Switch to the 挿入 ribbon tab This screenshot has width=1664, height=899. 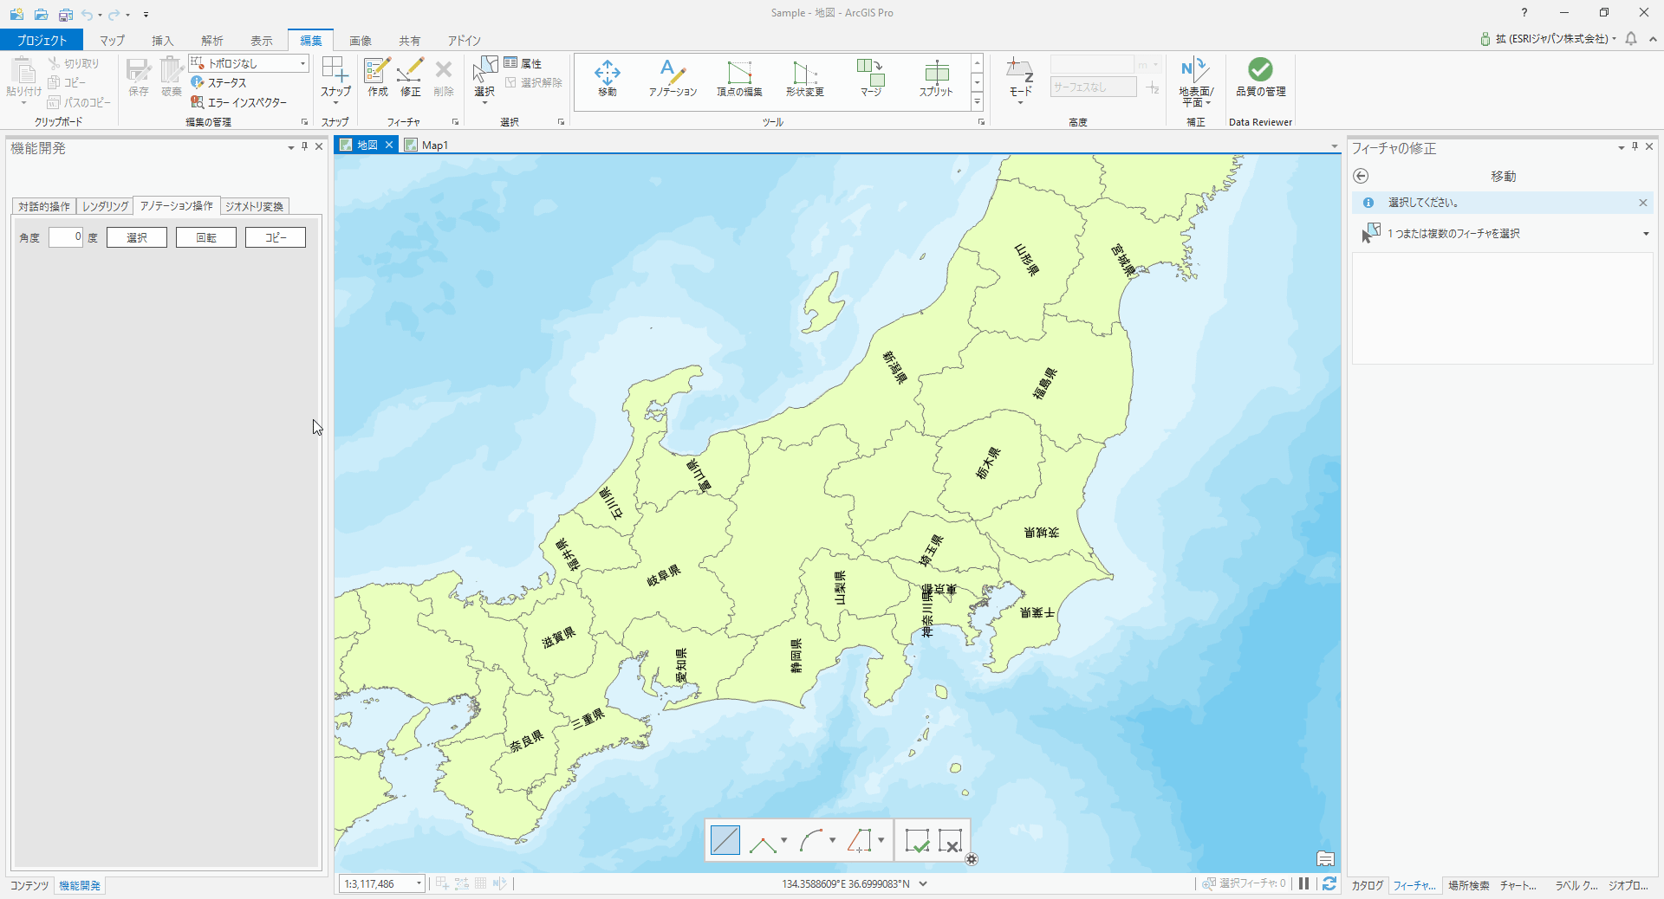click(163, 41)
